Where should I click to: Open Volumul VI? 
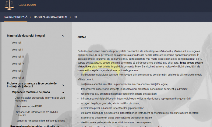pyautogui.click(x=18, y=78)
